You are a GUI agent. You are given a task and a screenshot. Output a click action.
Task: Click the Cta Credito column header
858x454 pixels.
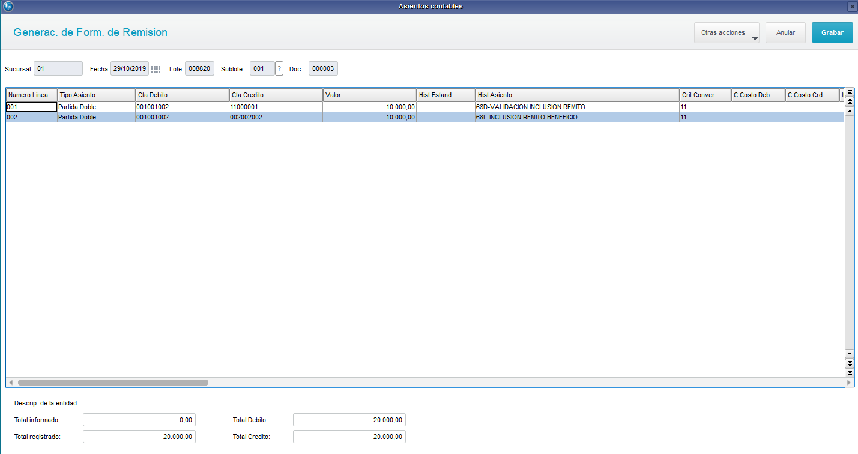(x=276, y=95)
